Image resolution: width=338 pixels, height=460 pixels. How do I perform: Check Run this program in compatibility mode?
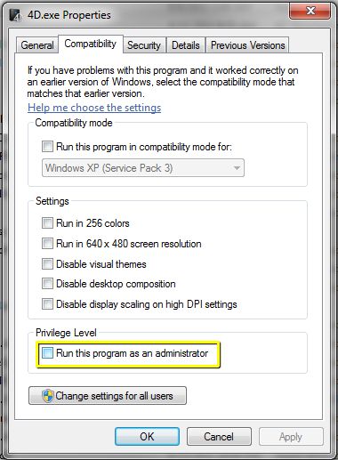click(x=47, y=146)
